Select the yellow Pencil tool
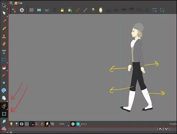Image resolution: width=177 pixels, height=134 pixels. coord(4,28)
